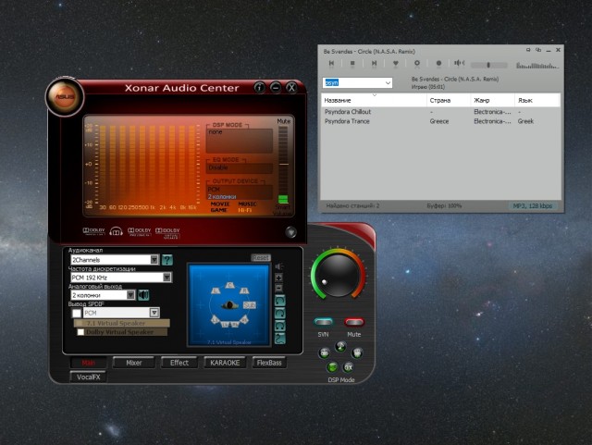Image resolution: width=592 pixels, height=445 pixels.
Task: Click Найдено станций: 2 status text
Action: [x=352, y=206]
